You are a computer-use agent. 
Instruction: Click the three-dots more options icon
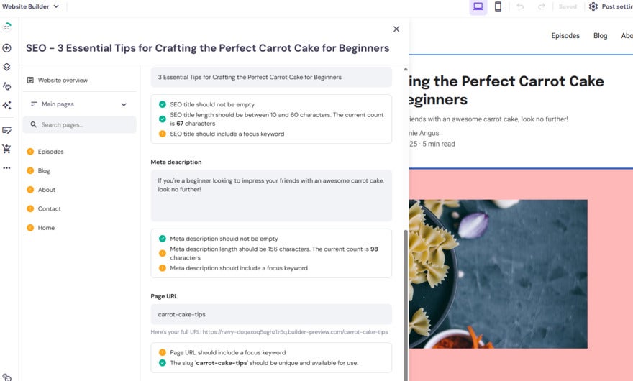click(6, 168)
